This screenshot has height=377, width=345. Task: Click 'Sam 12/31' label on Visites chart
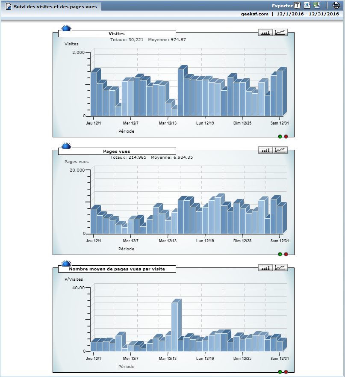pos(280,123)
